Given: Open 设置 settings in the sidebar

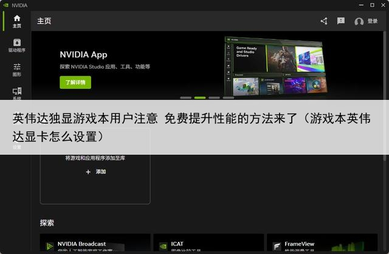Looking at the screenshot, I should pos(16,147).
